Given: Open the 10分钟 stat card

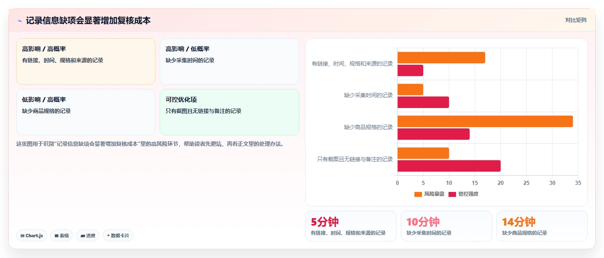Looking at the screenshot, I should click(x=446, y=226).
